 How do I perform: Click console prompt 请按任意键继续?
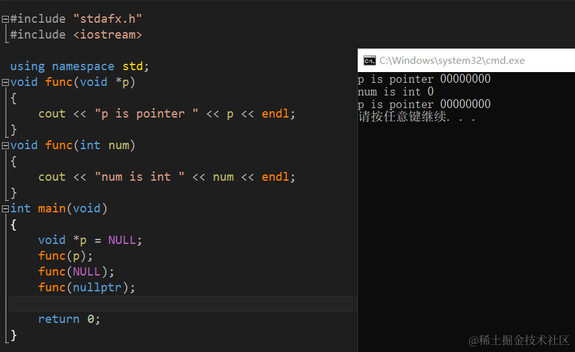pos(417,117)
